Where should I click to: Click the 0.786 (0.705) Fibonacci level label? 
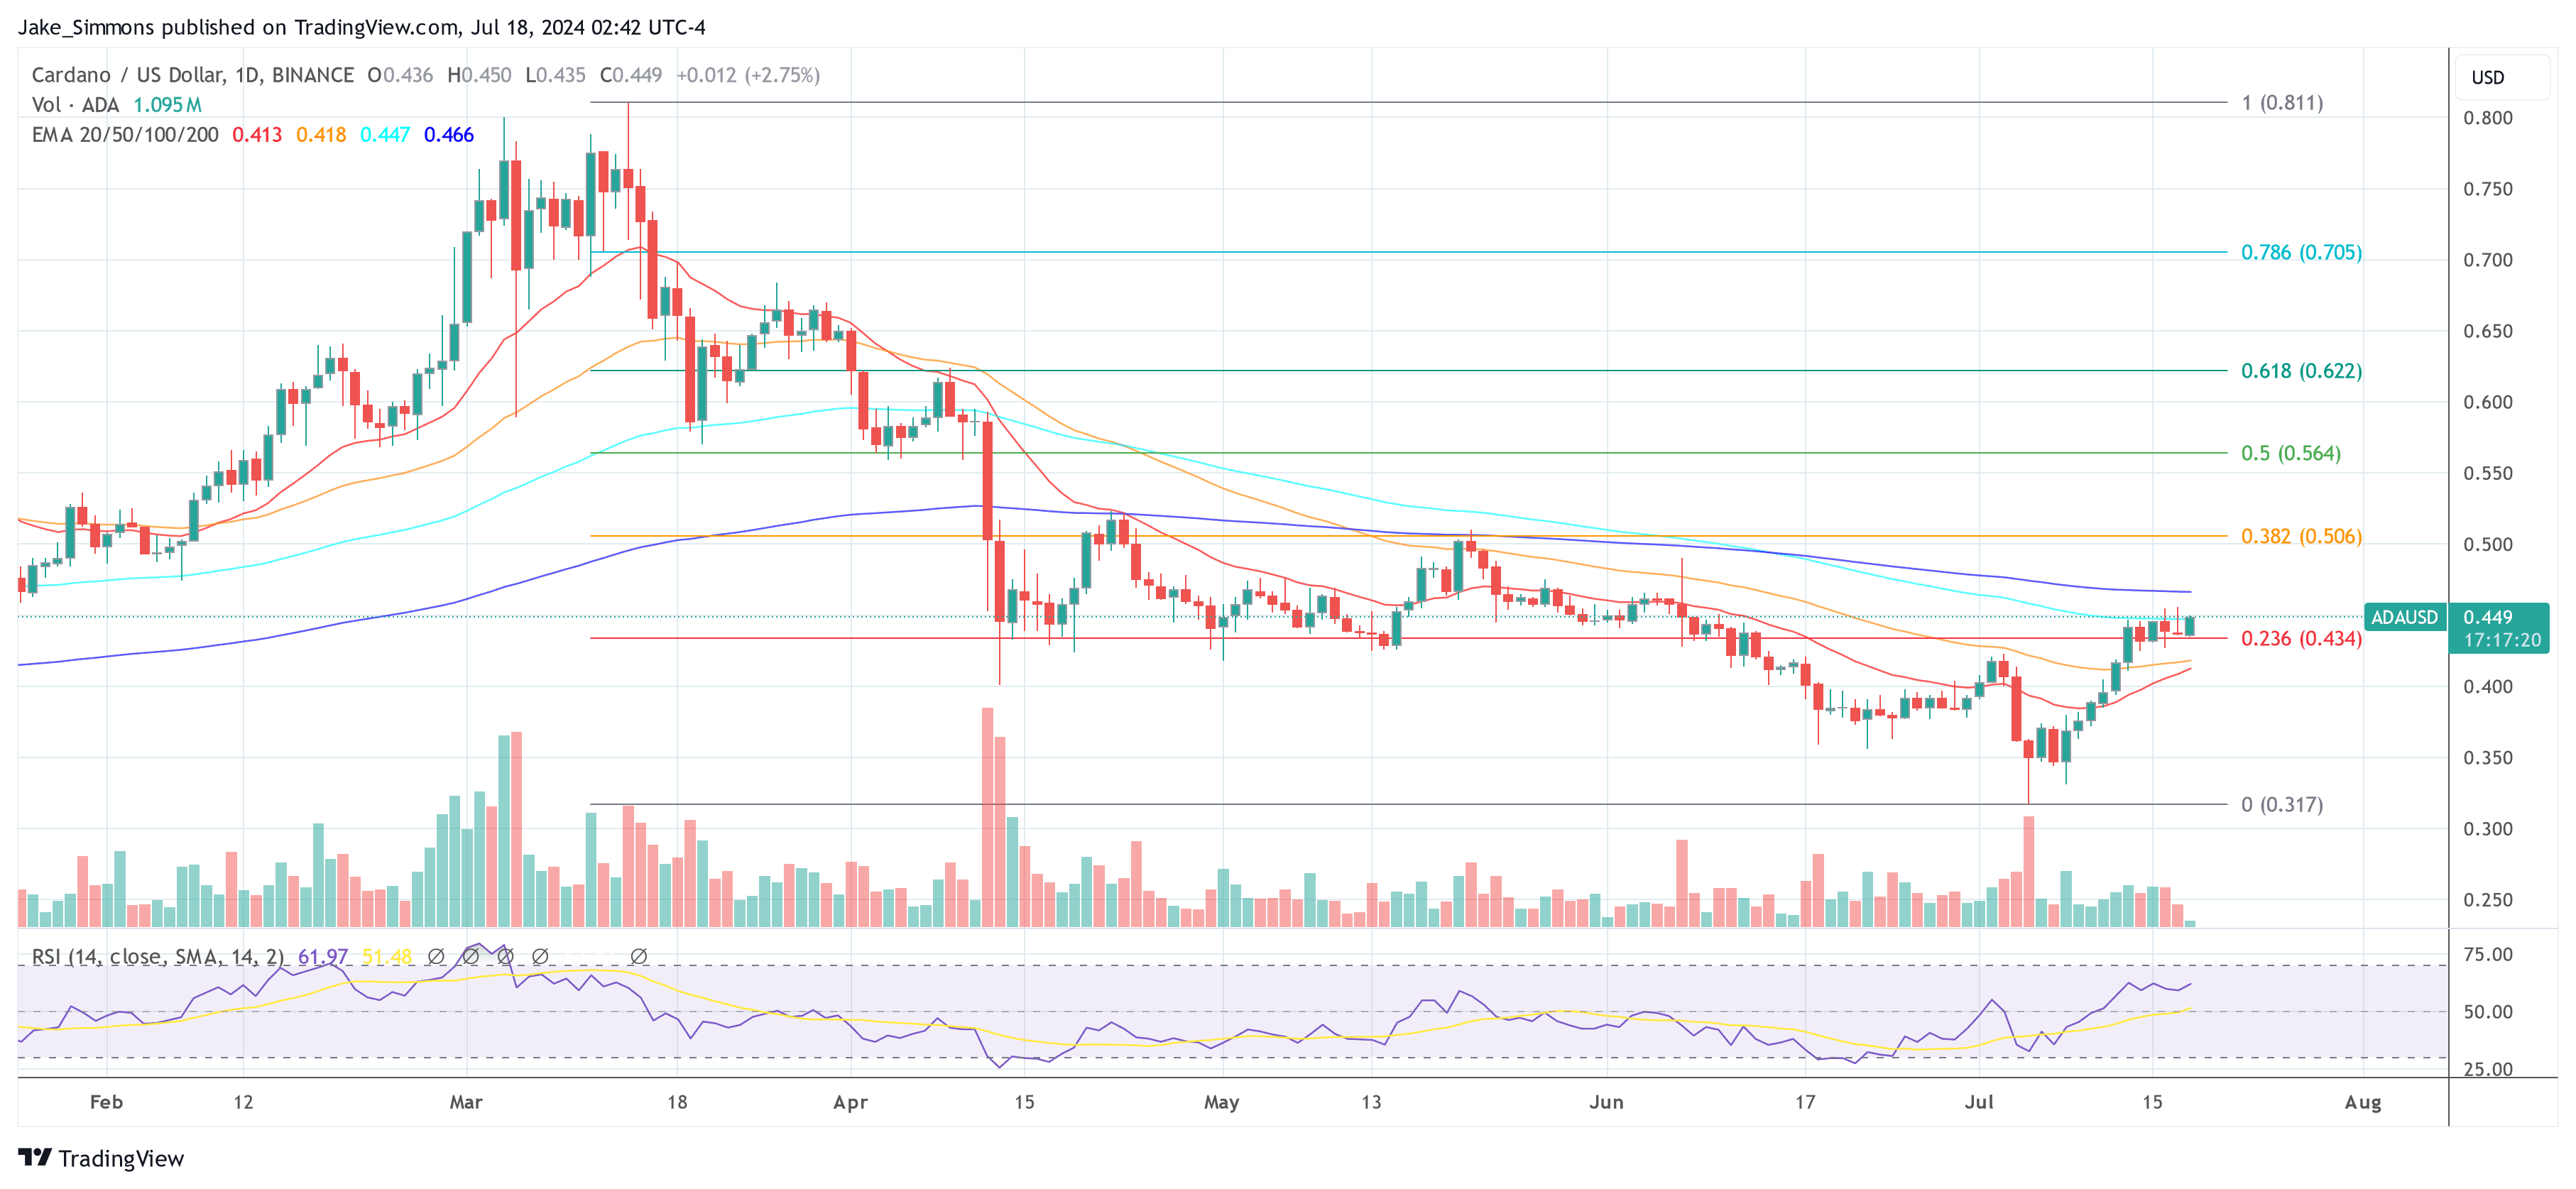tap(2301, 253)
